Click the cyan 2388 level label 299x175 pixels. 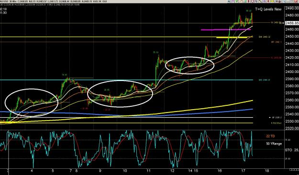pyautogui.click(x=264, y=80)
